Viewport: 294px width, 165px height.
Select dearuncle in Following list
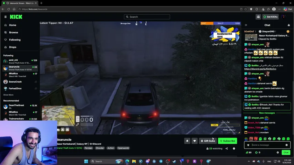click(20, 68)
